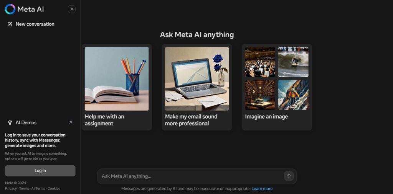Click the AI Demos lightbulb icon
393x194 pixels.
10,122
